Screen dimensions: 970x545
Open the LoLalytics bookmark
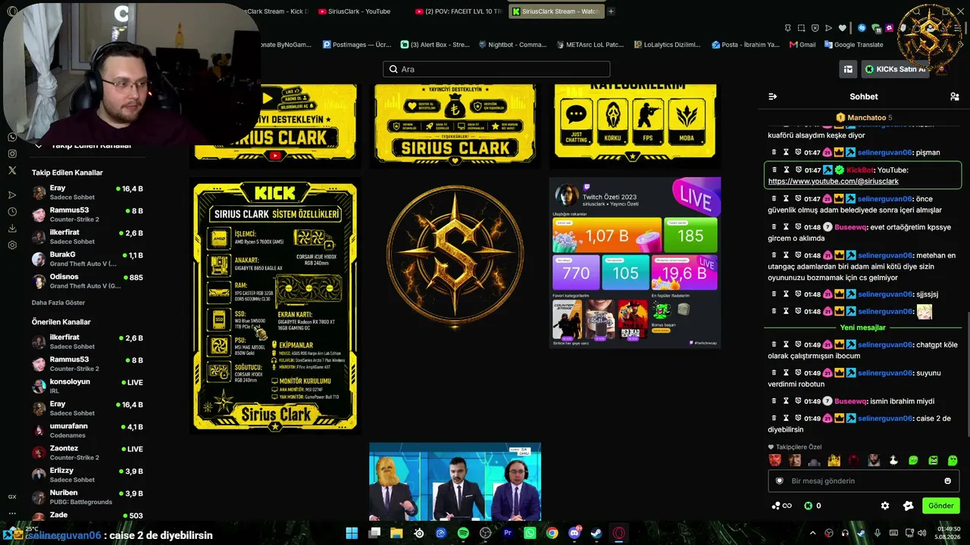666,45
